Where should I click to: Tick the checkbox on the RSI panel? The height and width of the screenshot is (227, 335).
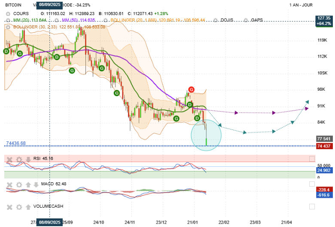pos(312,159)
